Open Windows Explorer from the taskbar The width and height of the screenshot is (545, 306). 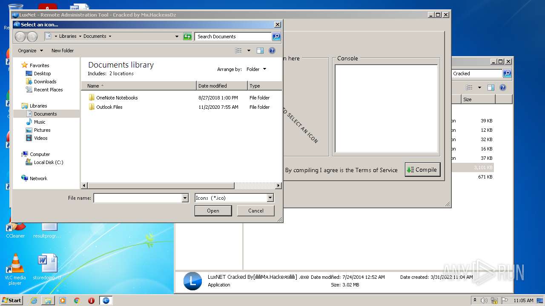pos(48,300)
